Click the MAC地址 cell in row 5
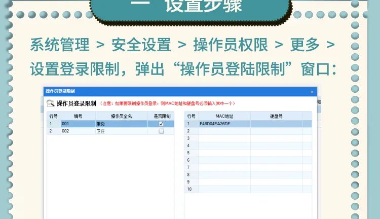Viewport: 380px width, 219px height. pyautogui.click(x=223, y=153)
